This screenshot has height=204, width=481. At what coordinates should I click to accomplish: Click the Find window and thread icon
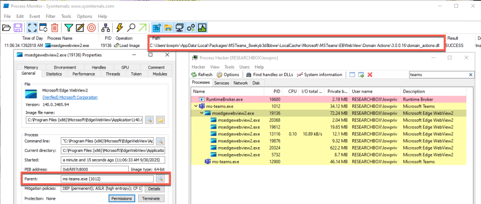361,75
